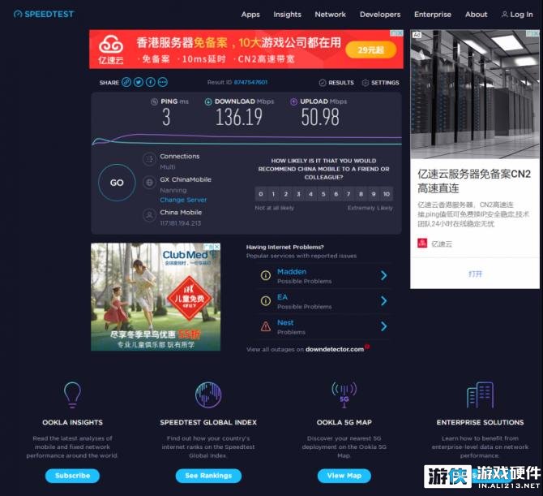Click the 打开 link in sidebar ad
This screenshot has height=496, width=543.
coord(475,274)
